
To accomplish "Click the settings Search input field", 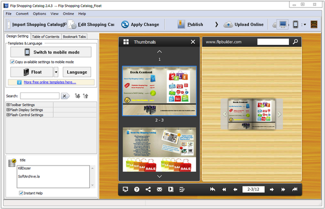I will click(39, 96).
